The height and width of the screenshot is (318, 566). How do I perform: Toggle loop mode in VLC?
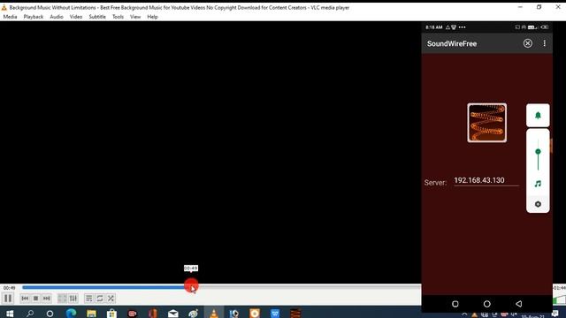point(100,299)
